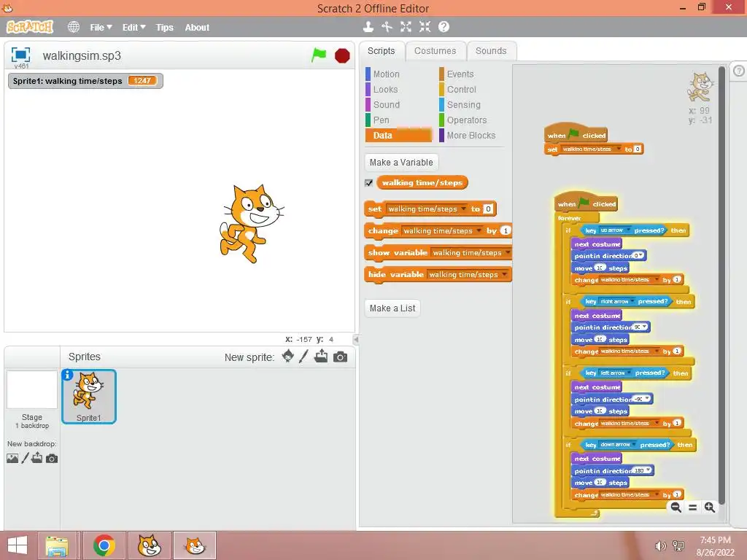Zoom in the scripts area
Screen dimensions: 747x560
[x=709, y=507]
